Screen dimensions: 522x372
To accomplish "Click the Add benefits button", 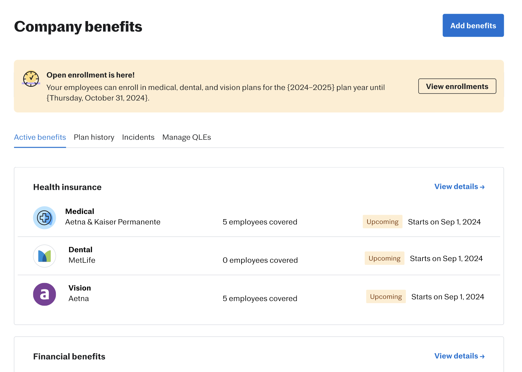I will 473,26.
